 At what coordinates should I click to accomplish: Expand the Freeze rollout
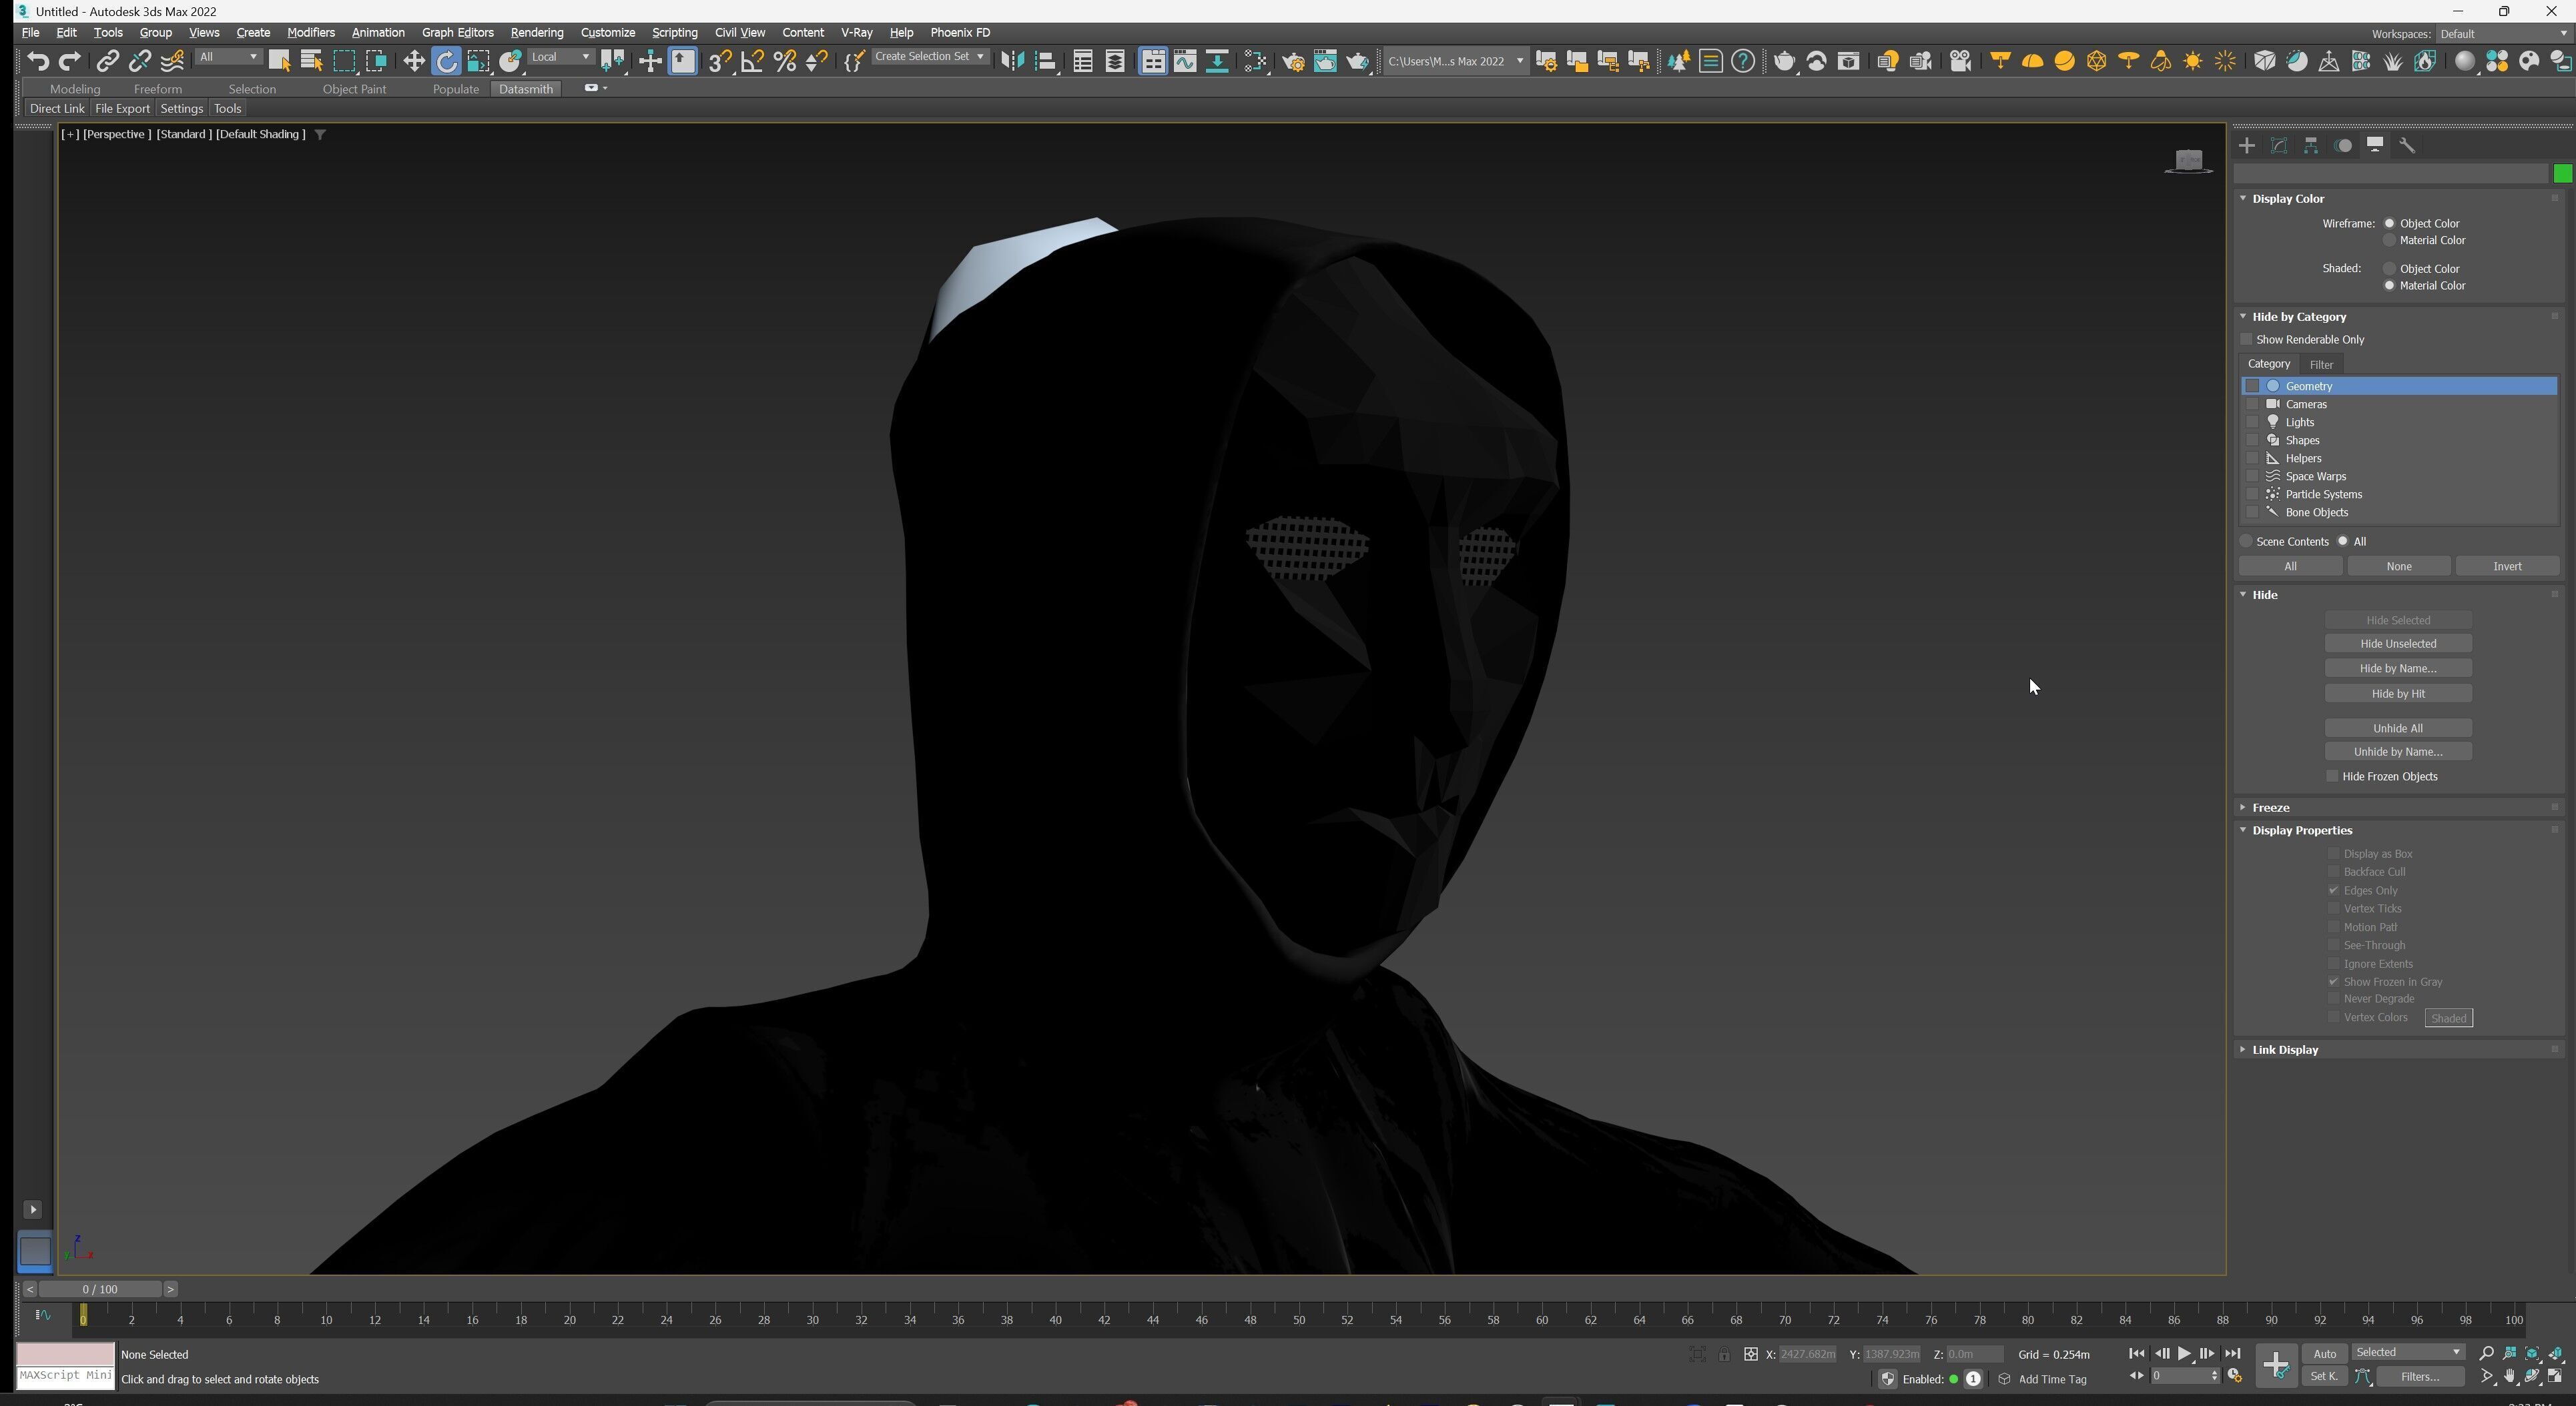point(2270,808)
